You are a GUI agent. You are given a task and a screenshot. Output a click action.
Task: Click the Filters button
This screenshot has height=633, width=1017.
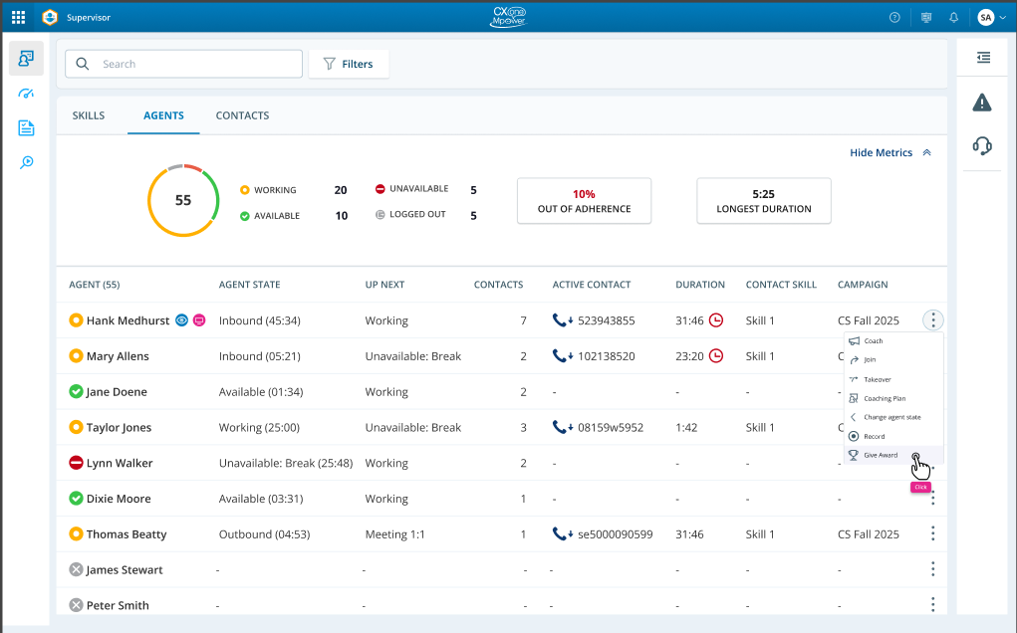click(349, 64)
